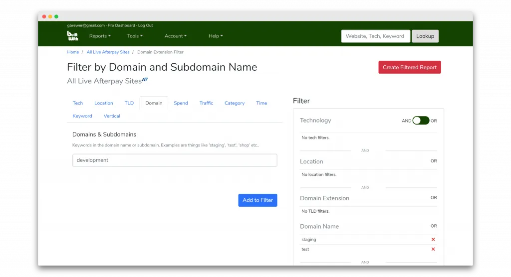Click the Afterpay icon beside the subtitle
The image size is (511, 277).
145,80
